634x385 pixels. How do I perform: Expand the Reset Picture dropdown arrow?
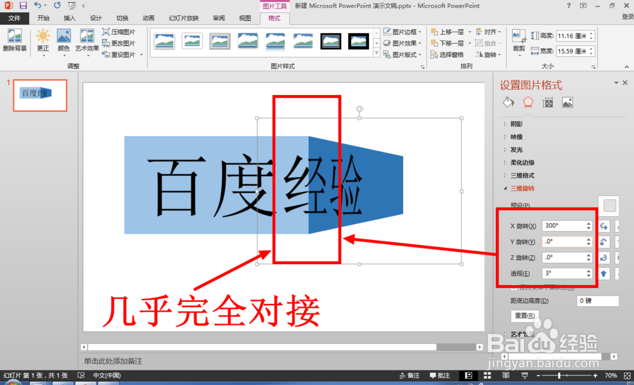click(141, 54)
